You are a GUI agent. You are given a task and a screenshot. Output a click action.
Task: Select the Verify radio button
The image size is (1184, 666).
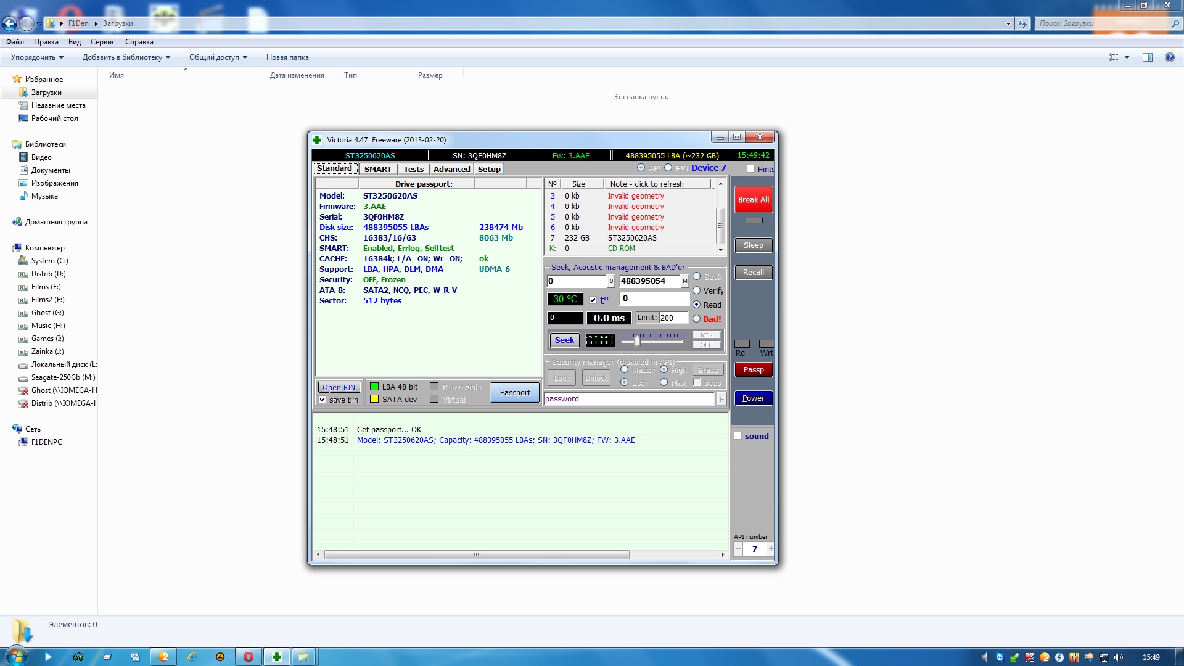click(x=697, y=290)
